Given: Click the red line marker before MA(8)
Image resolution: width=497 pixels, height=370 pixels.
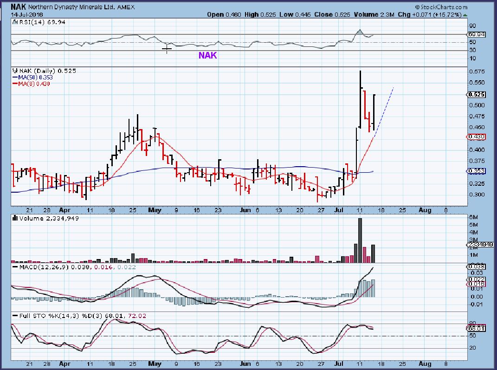Looking at the screenshot, I should click(x=15, y=84).
